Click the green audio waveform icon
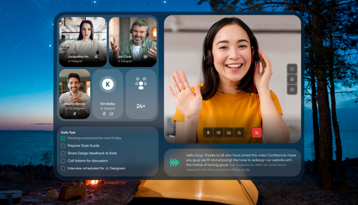Viewport: 358px width, 205px height. [175, 163]
